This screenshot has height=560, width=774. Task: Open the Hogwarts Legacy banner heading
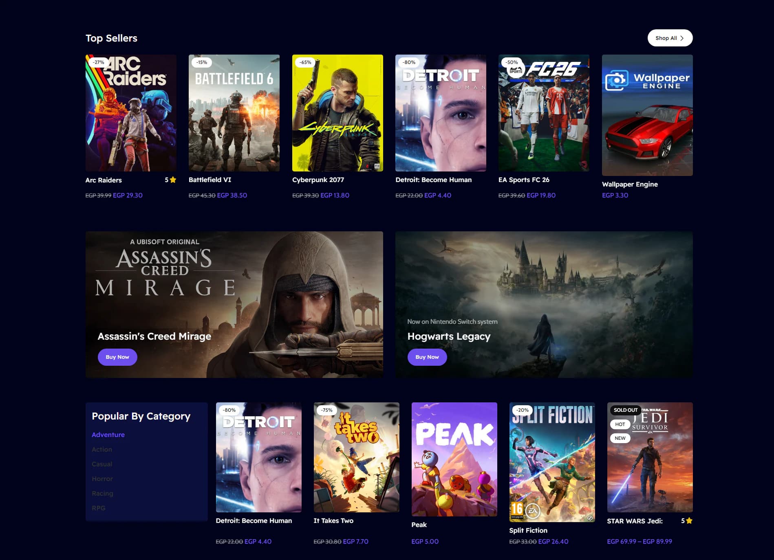[449, 336]
